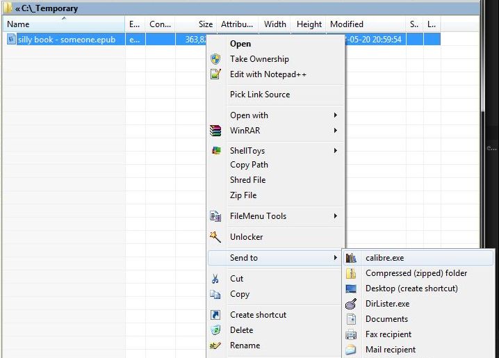
Task: Choose Edit with Notepad++
Action: click(x=276, y=74)
